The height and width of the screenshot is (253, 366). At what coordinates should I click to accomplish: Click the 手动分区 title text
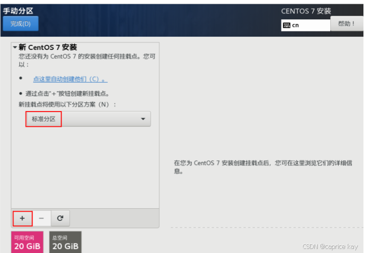pyautogui.click(x=18, y=11)
